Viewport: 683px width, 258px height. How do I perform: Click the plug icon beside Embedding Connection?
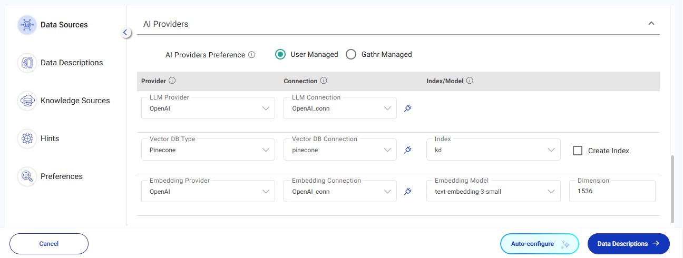[407, 192]
